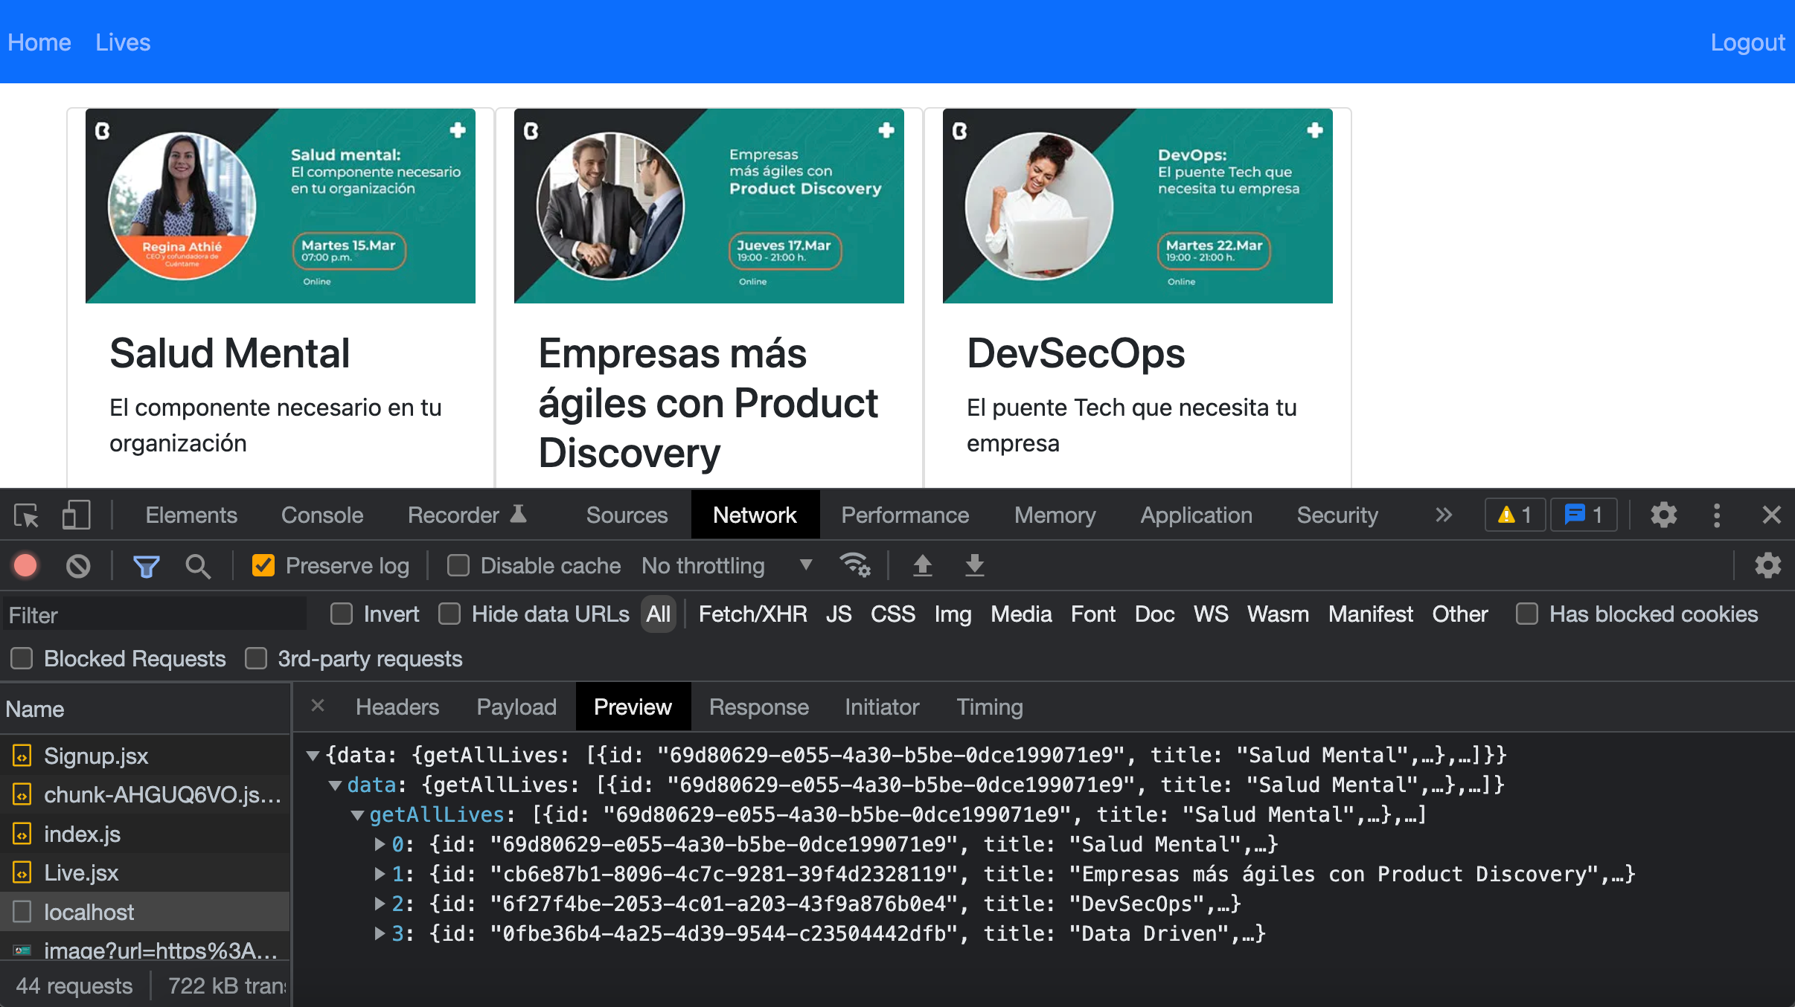Select the Salud Mental event card thumbnail
Viewport: 1795px width, 1007px height.
point(281,205)
